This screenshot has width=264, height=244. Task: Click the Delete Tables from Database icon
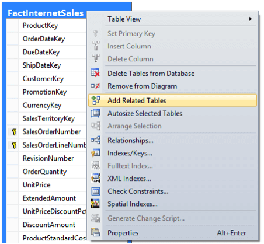pos(95,73)
